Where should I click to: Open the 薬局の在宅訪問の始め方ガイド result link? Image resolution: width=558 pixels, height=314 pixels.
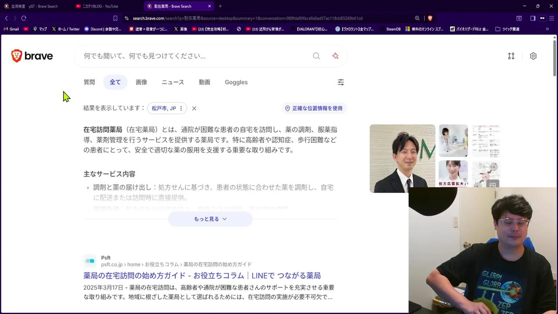pos(202,276)
